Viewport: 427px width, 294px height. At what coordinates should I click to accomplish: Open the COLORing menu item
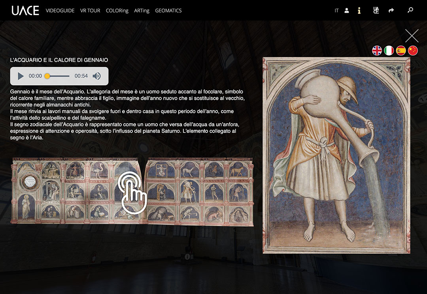[x=117, y=11]
